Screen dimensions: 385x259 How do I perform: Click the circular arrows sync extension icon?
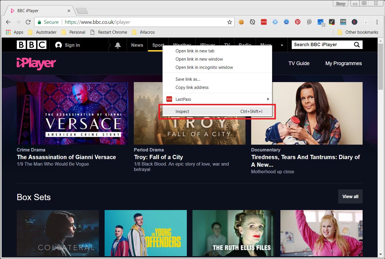tap(252, 22)
